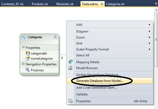Click the Mapping Details menu icon
Viewport: 158px width, 109px height.
70,62
